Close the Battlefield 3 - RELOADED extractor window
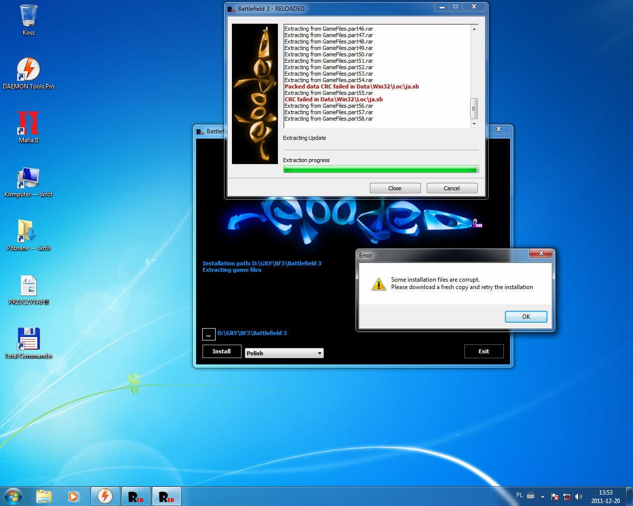Image resolution: width=633 pixels, height=506 pixels. 474,7
